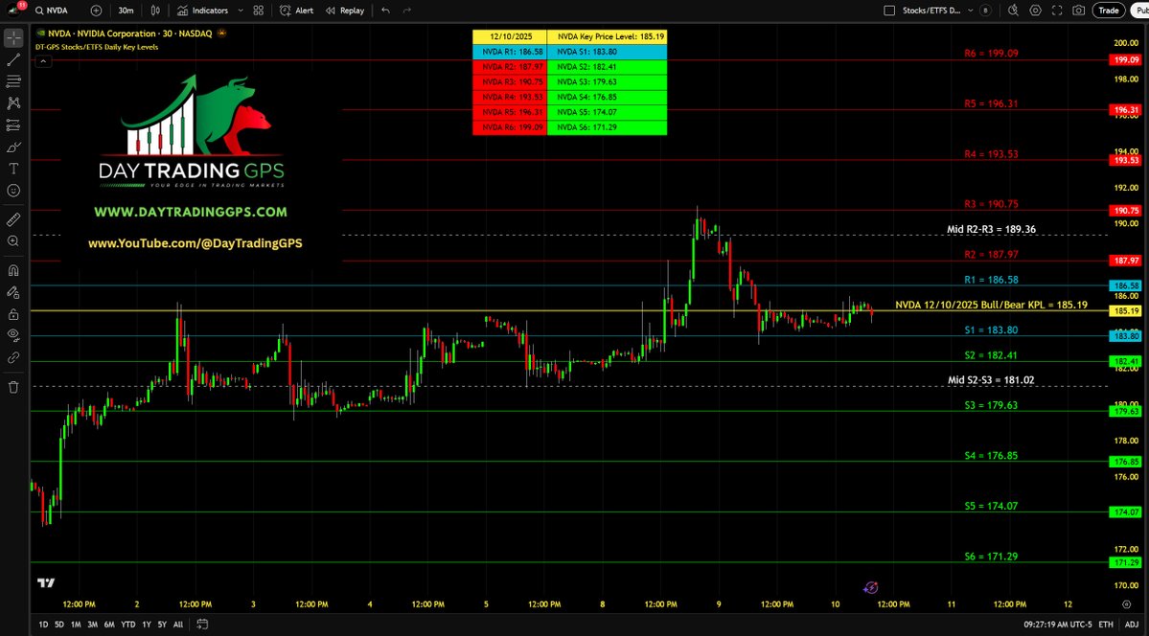The width and height of the screenshot is (1149, 636).
Task: Toggle hide all drawings eye icon
Action: pos(13,335)
